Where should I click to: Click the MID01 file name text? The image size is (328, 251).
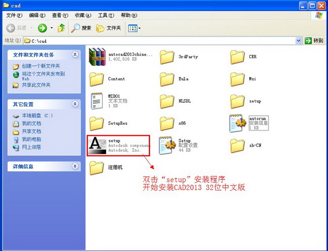click(x=114, y=96)
